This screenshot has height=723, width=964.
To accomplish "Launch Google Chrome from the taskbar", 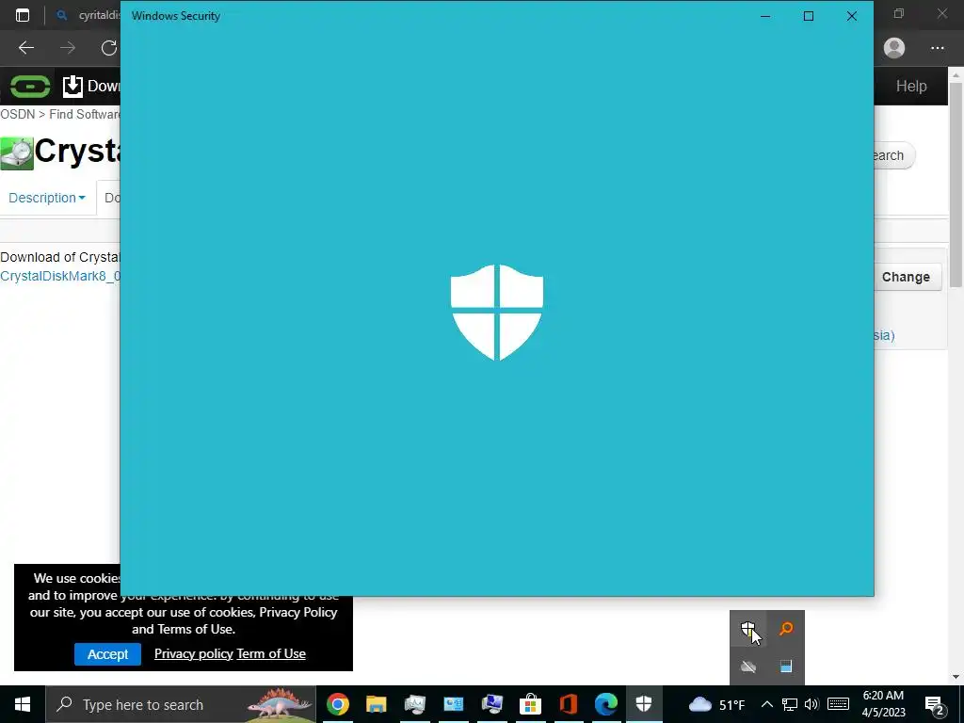I will [338, 704].
